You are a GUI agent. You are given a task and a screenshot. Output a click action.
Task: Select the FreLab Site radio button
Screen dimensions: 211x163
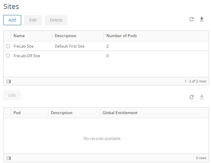pyautogui.click(x=8, y=46)
